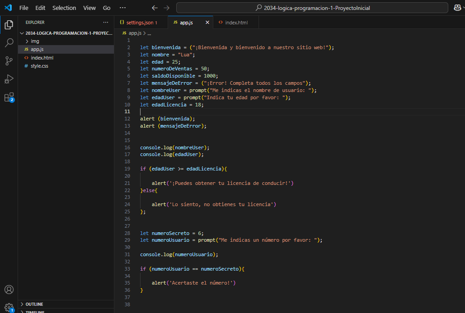Open the Go menu
The image size is (465, 313).
point(107,8)
